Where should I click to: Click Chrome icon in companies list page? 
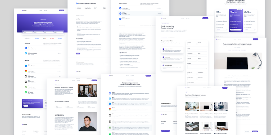[x=110, y=109]
